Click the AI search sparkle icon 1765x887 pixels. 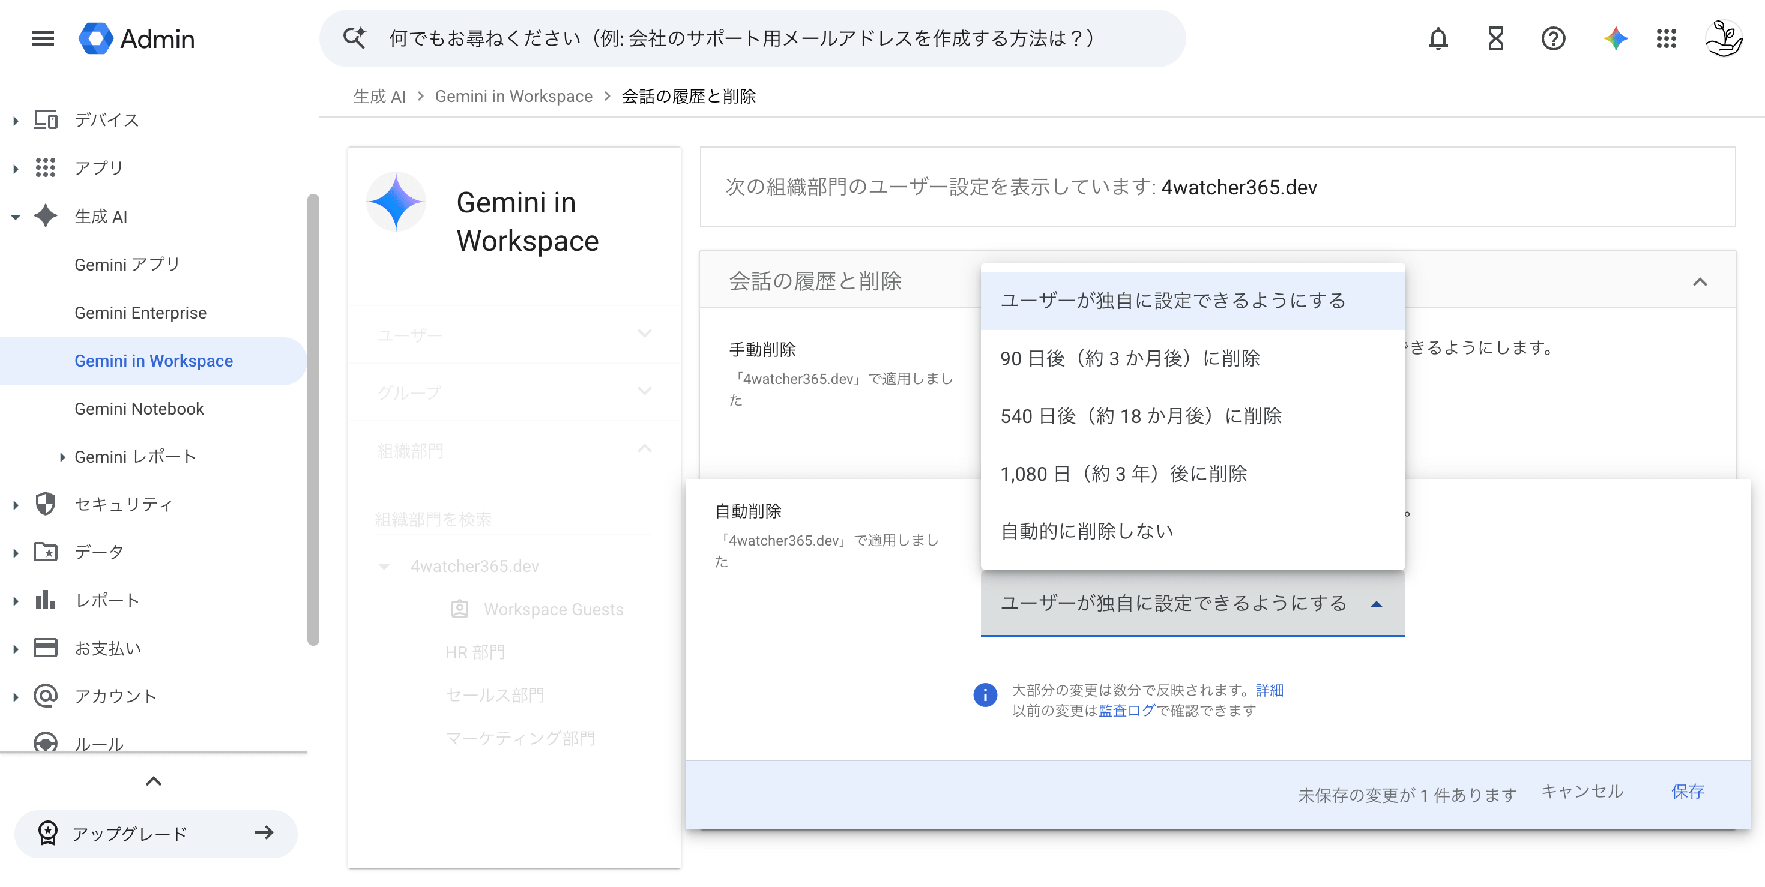tap(354, 38)
